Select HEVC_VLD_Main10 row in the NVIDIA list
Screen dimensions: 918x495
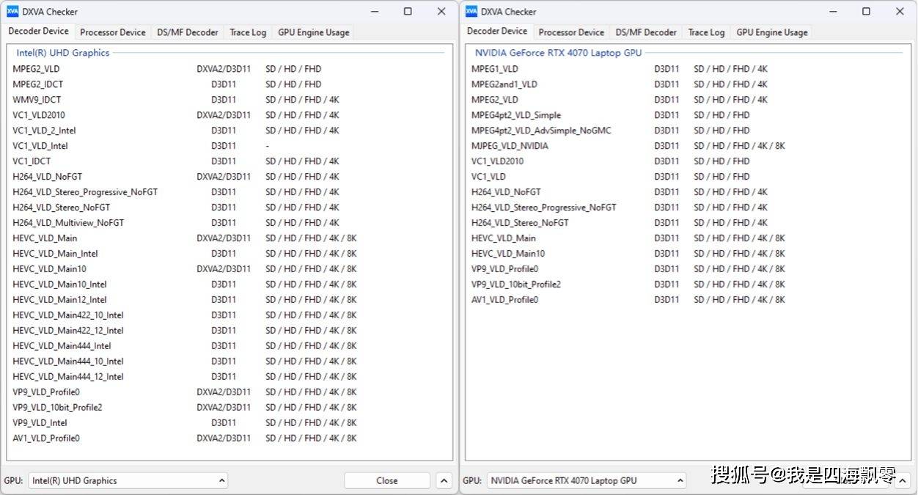pos(687,254)
